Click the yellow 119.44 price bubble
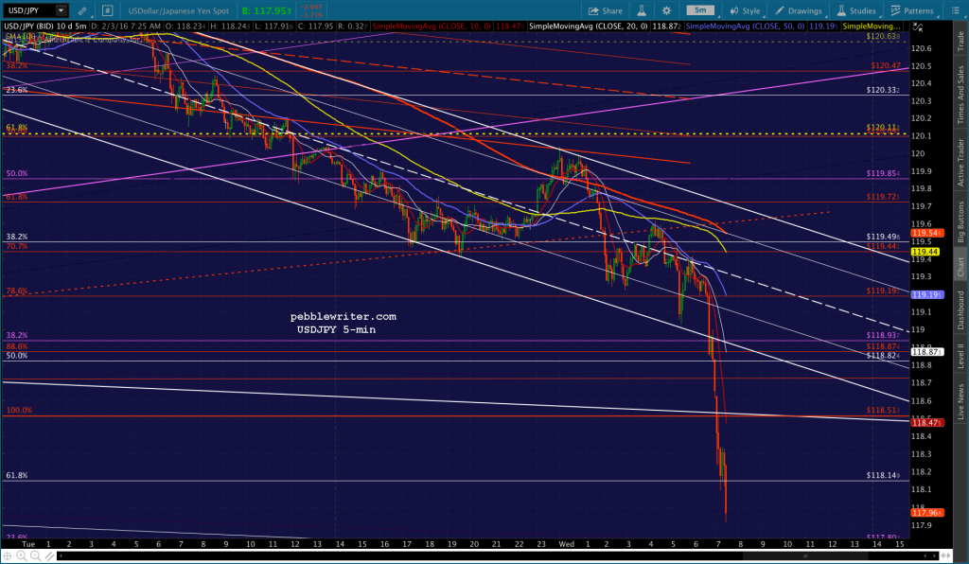 pos(925,252)
